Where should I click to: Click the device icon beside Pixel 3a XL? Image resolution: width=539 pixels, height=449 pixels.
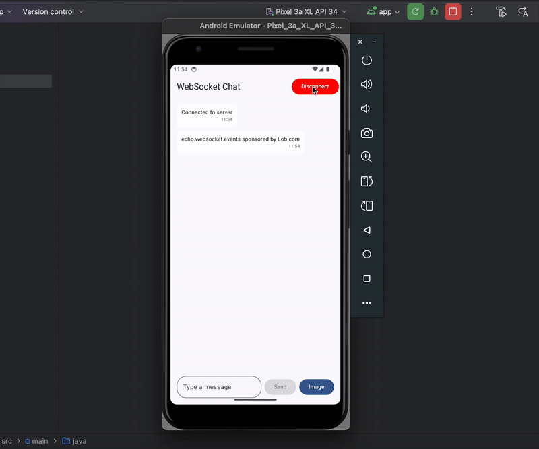pyautogui.click(x=270, y=12)
